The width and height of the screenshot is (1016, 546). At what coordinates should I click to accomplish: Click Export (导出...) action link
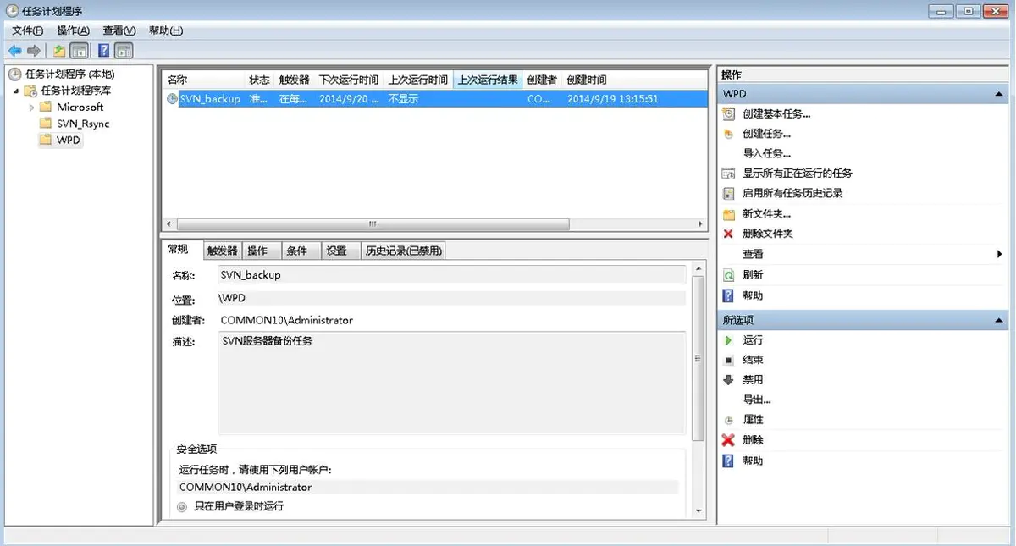point(756,400)
